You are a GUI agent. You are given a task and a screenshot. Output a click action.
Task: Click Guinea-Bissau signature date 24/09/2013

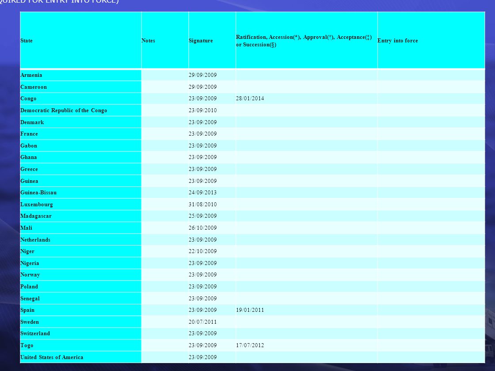203,193
